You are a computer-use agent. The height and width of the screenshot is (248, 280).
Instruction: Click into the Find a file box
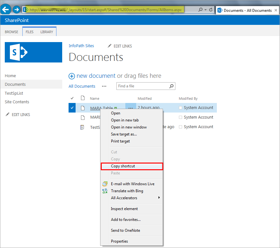[142, 86]
